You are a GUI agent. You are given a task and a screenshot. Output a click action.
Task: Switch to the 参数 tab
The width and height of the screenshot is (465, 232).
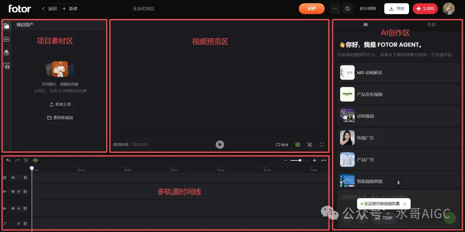tap(431, 25)
